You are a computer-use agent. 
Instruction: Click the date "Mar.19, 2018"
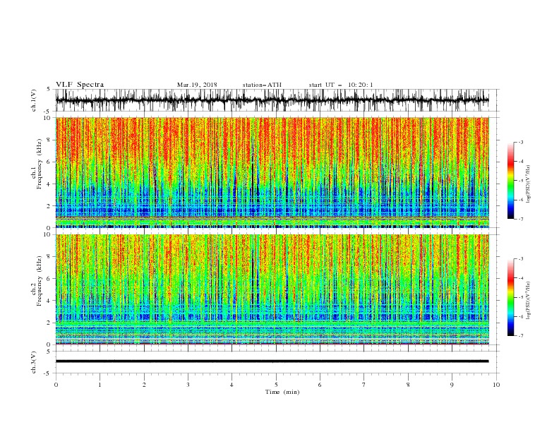pyautogui.click(x=197, y=85)
